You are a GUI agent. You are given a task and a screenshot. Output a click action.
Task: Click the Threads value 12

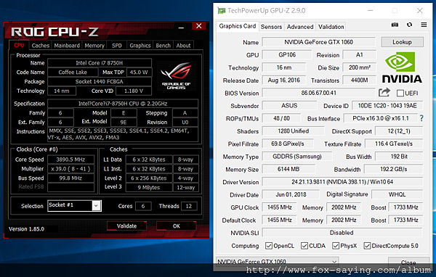click(189, 206)
